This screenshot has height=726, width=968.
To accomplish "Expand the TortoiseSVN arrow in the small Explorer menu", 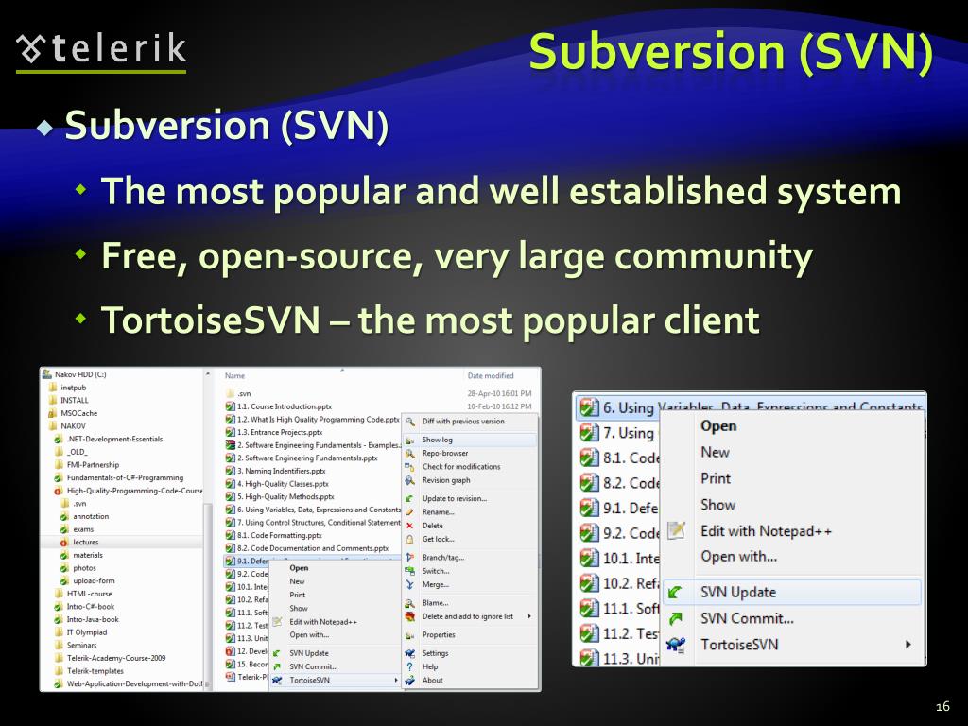I will click(x=396, y=681).
